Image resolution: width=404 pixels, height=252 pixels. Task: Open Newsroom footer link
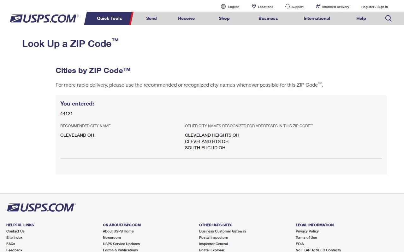[112, 238]
